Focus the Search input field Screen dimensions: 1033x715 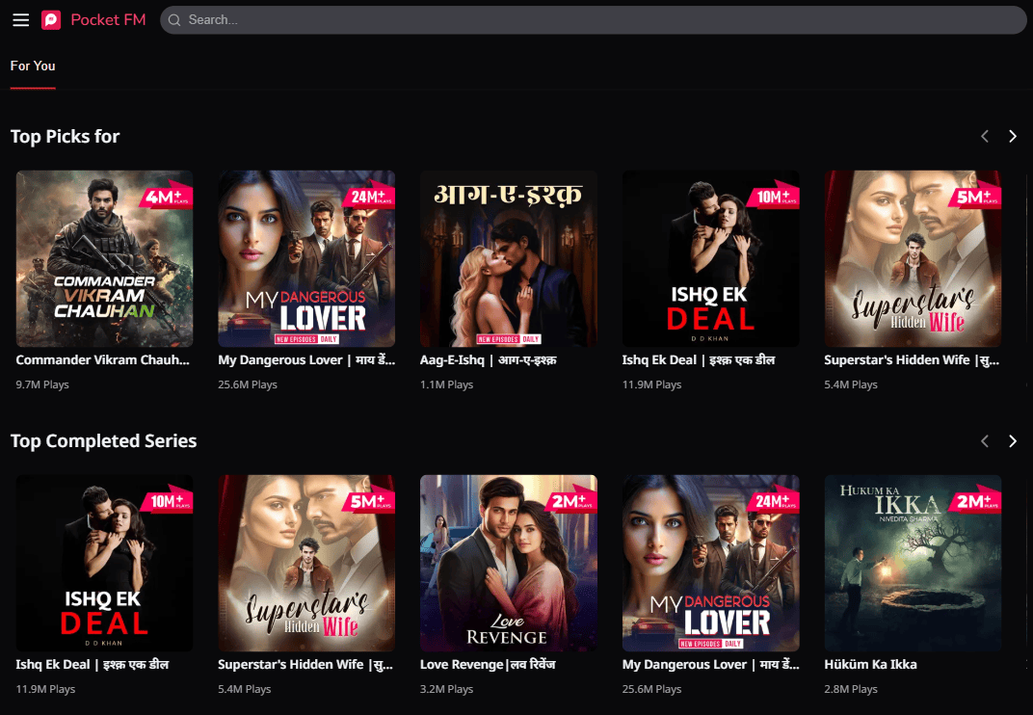[x=593, y=20]
